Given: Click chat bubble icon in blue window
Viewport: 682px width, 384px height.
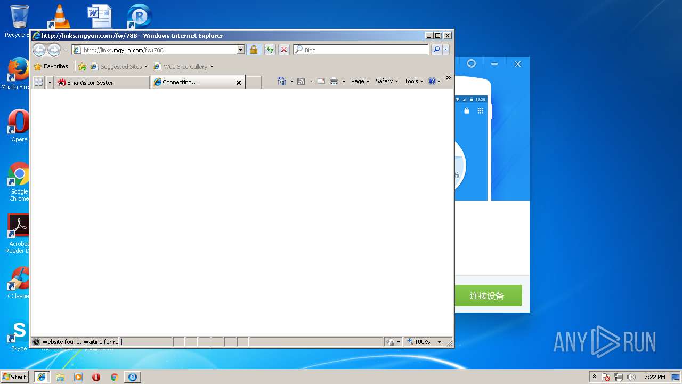Looking at the screenshot, I should point(471,63).
